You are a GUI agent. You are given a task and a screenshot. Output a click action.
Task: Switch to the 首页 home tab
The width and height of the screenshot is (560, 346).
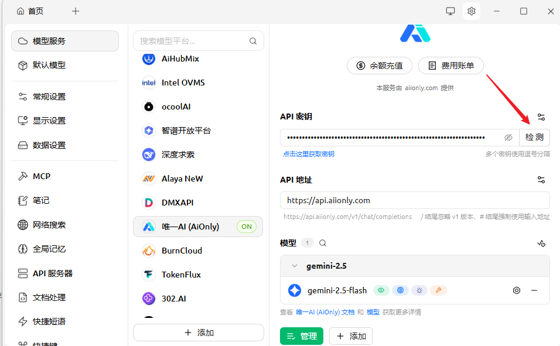tap(30, 11)
